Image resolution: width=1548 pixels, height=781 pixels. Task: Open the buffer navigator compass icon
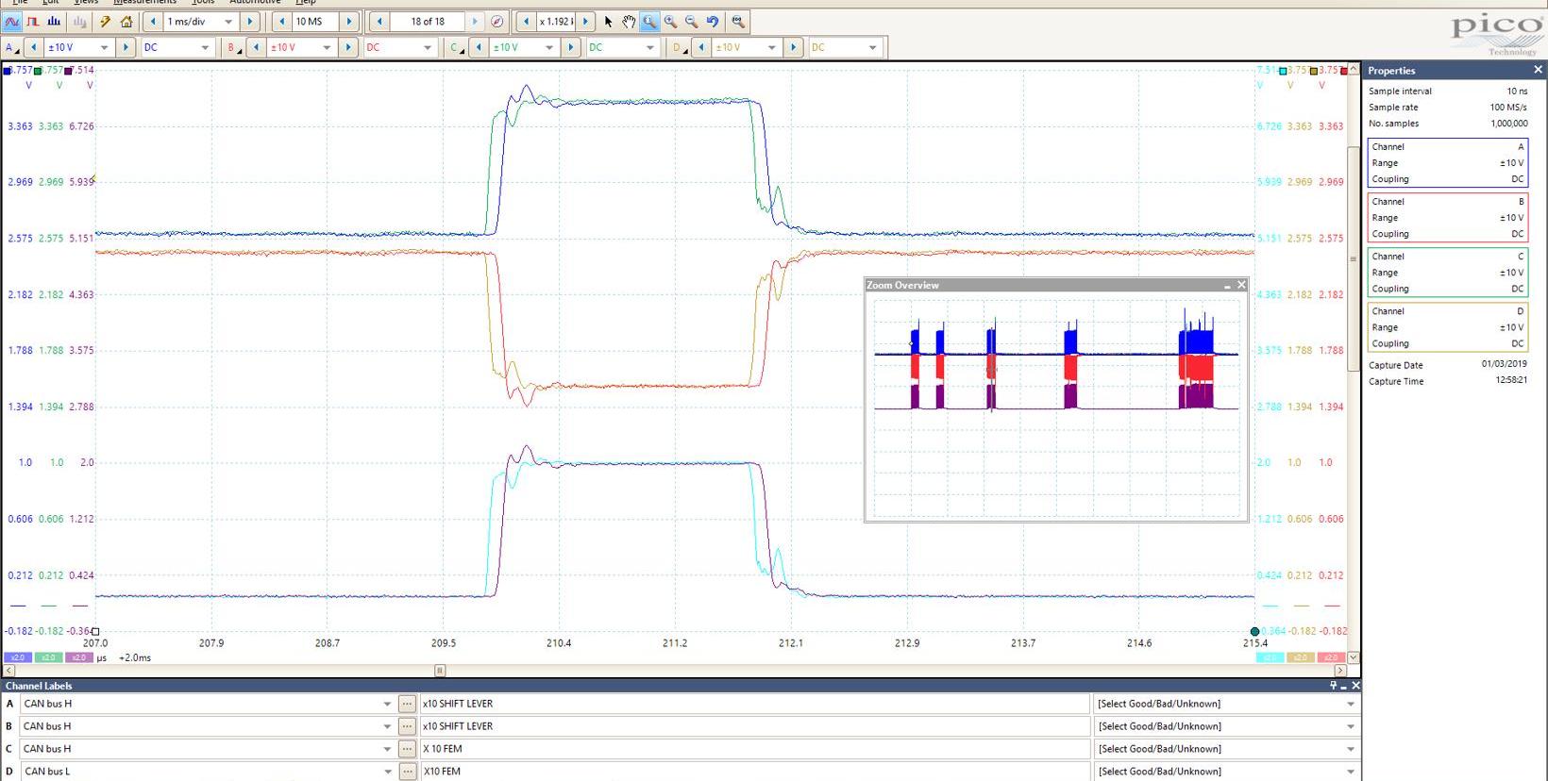coord(497,22)
